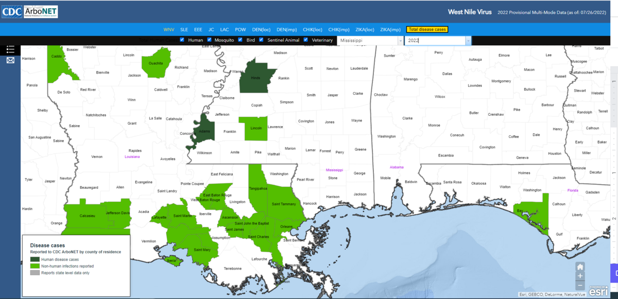Click Saint Mary parish

coord(201,250)
